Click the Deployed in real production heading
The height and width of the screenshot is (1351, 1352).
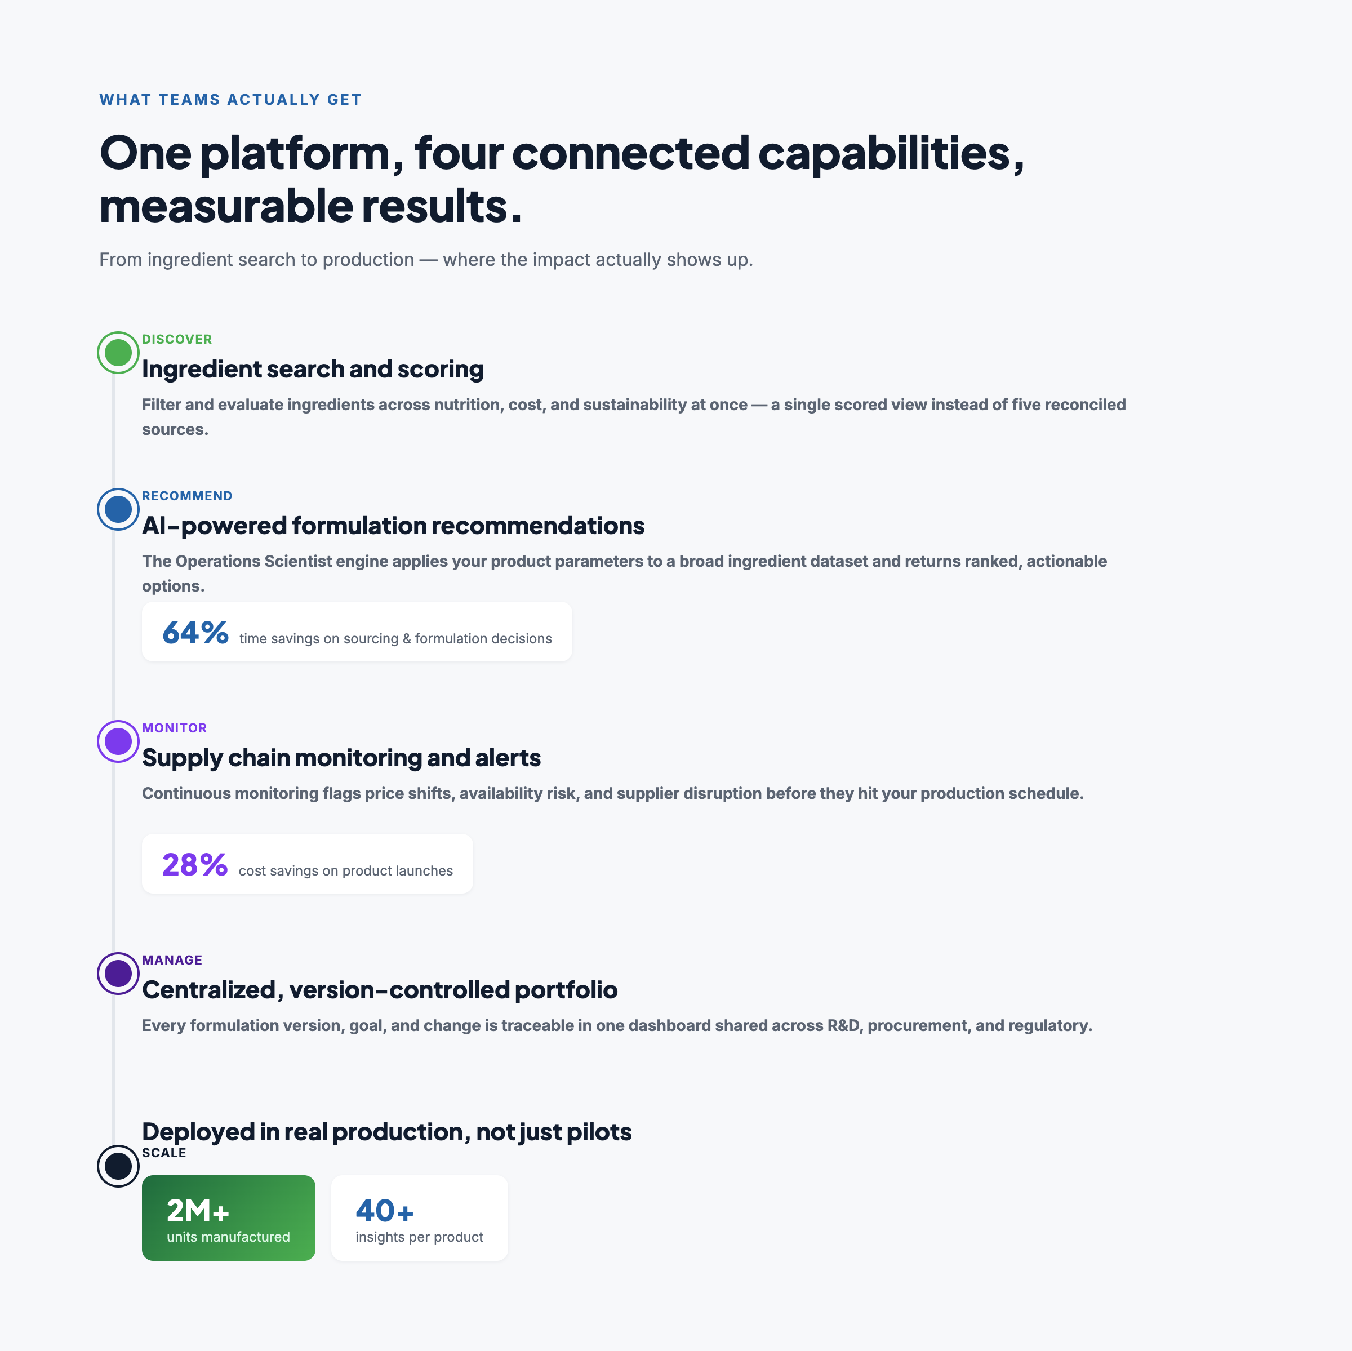[387, 1132]
